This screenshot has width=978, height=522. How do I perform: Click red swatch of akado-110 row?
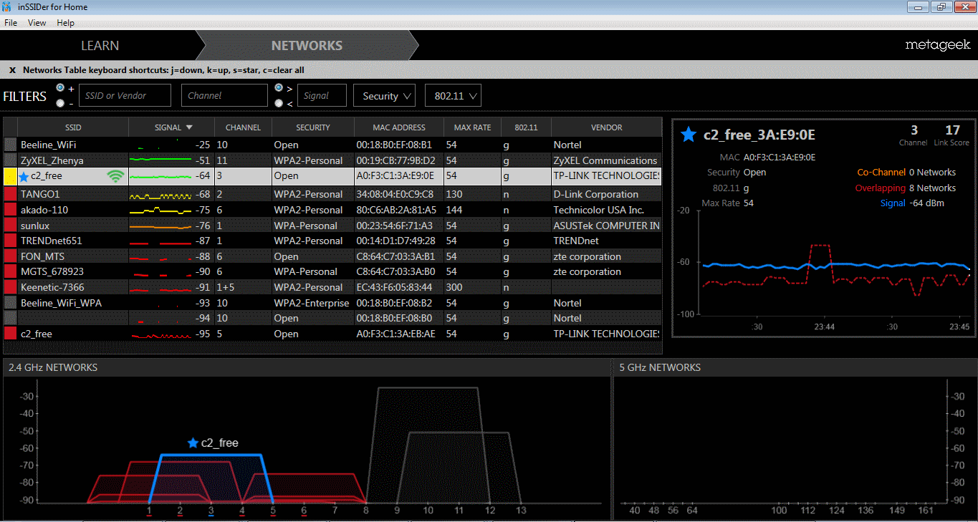(x=10, y=210)
